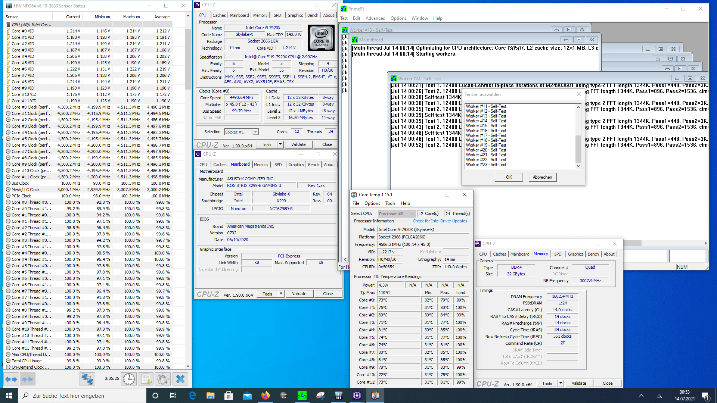Click the search magnifier icon in taskbar
The height and width of the screenshot is (403, 717).
pyautogui.click(x=26, y=396)
